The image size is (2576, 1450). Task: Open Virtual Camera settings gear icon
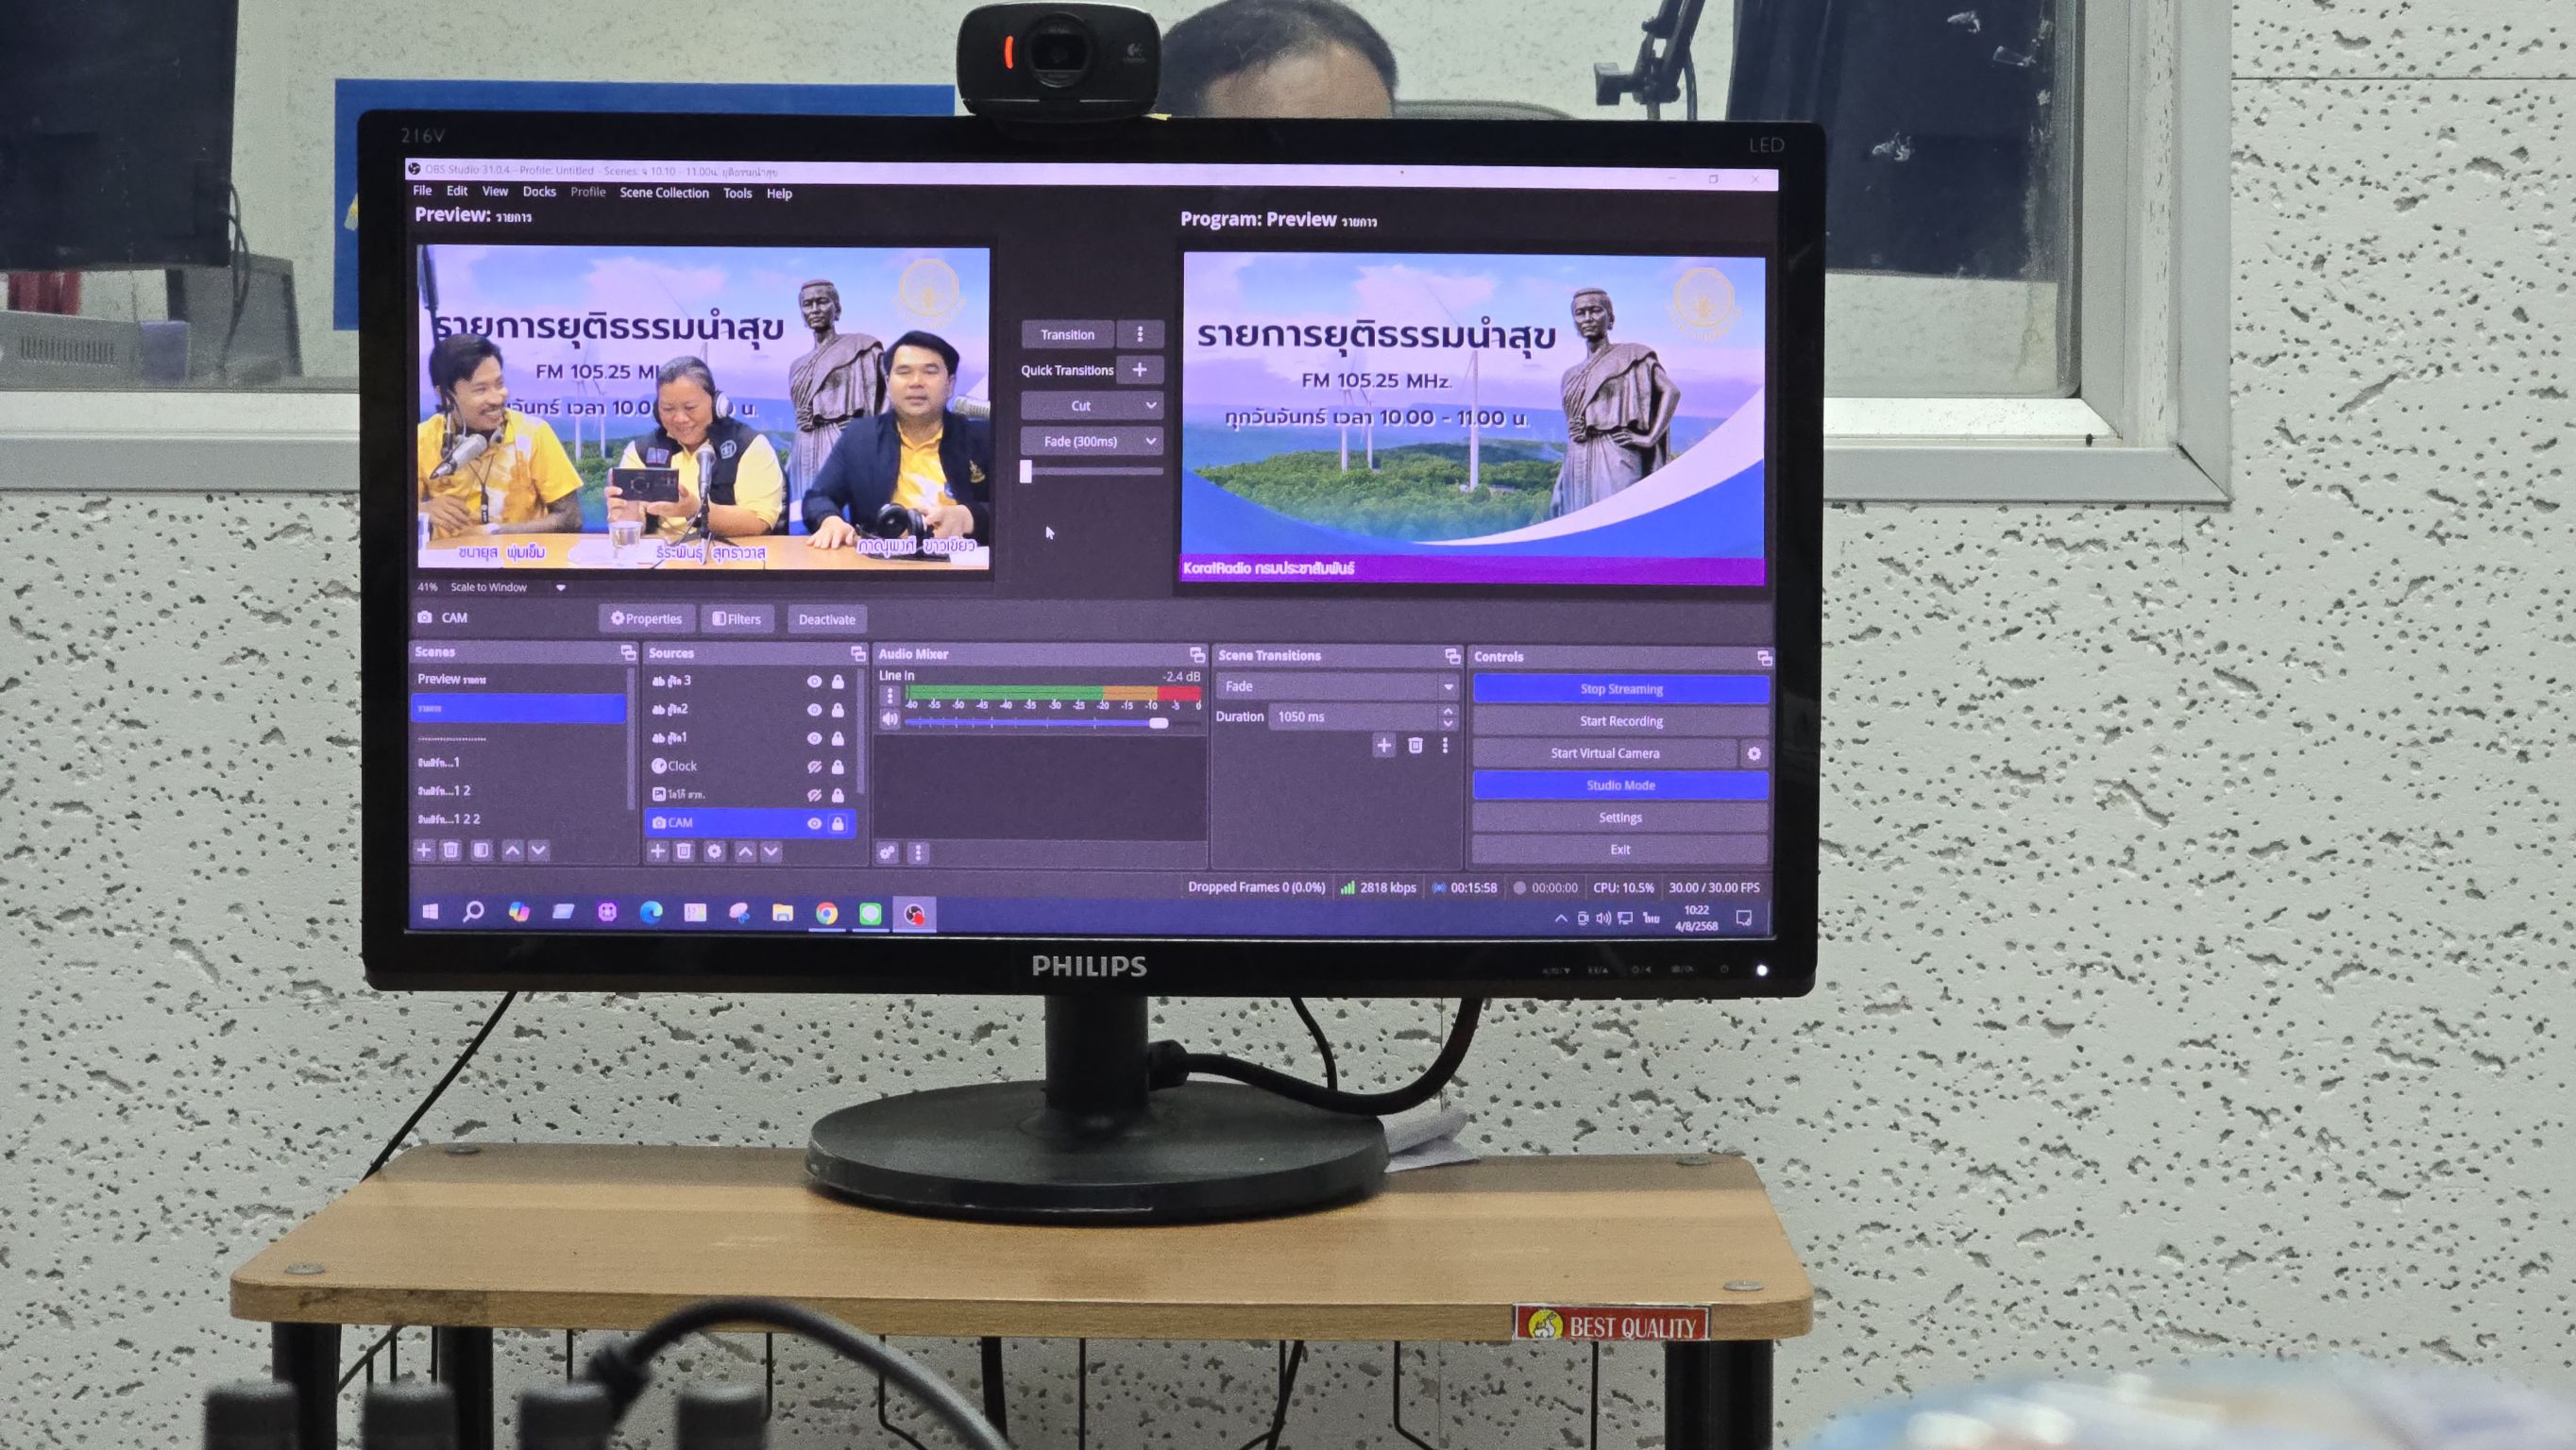pos(1754,754)
